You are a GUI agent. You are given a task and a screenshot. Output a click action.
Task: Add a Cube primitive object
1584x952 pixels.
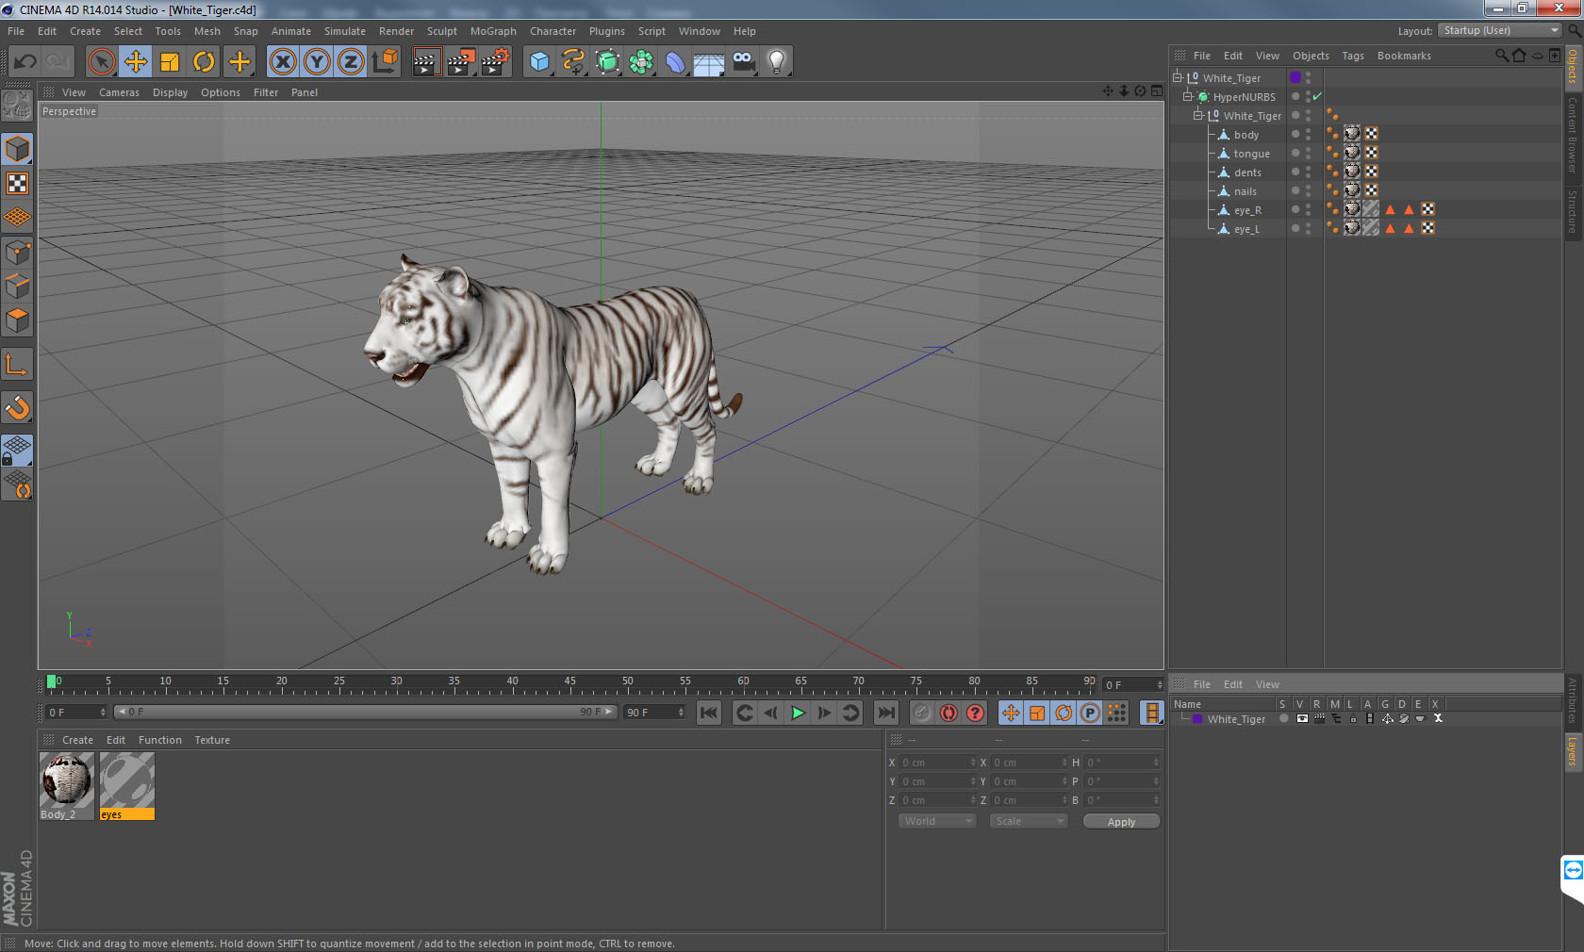pyautogui.click(x=539, y=62)
